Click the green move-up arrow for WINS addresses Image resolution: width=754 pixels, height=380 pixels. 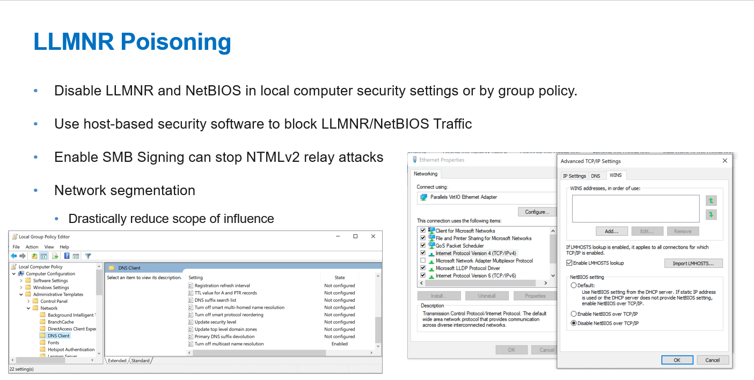click(712, 201)
